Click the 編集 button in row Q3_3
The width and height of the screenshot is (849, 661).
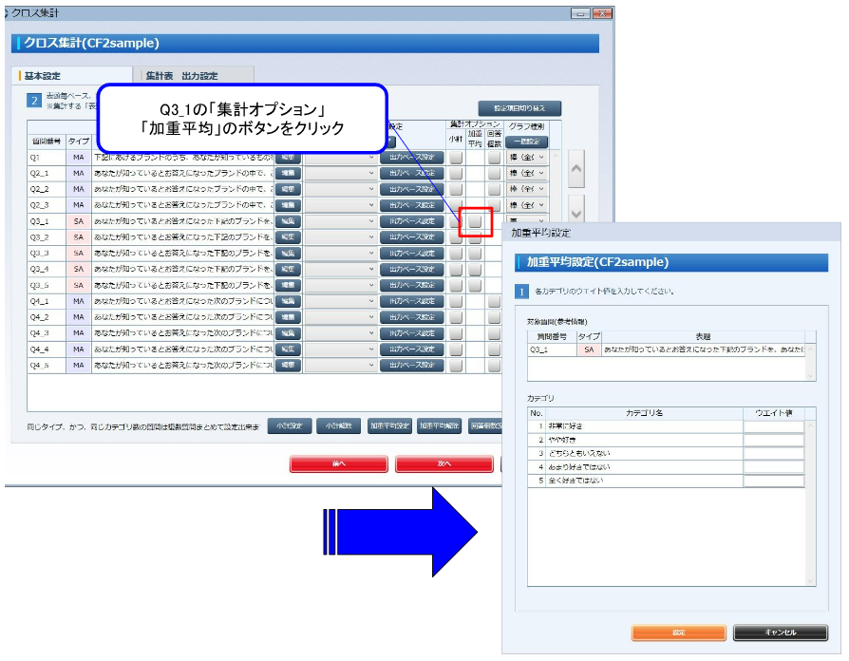click(287, 254)
